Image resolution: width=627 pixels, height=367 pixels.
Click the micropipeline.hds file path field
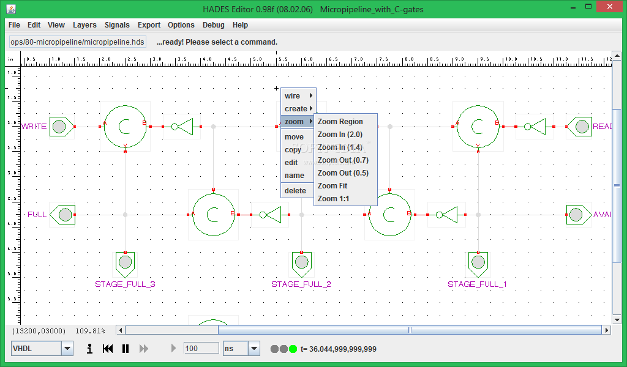pos(78,42)
